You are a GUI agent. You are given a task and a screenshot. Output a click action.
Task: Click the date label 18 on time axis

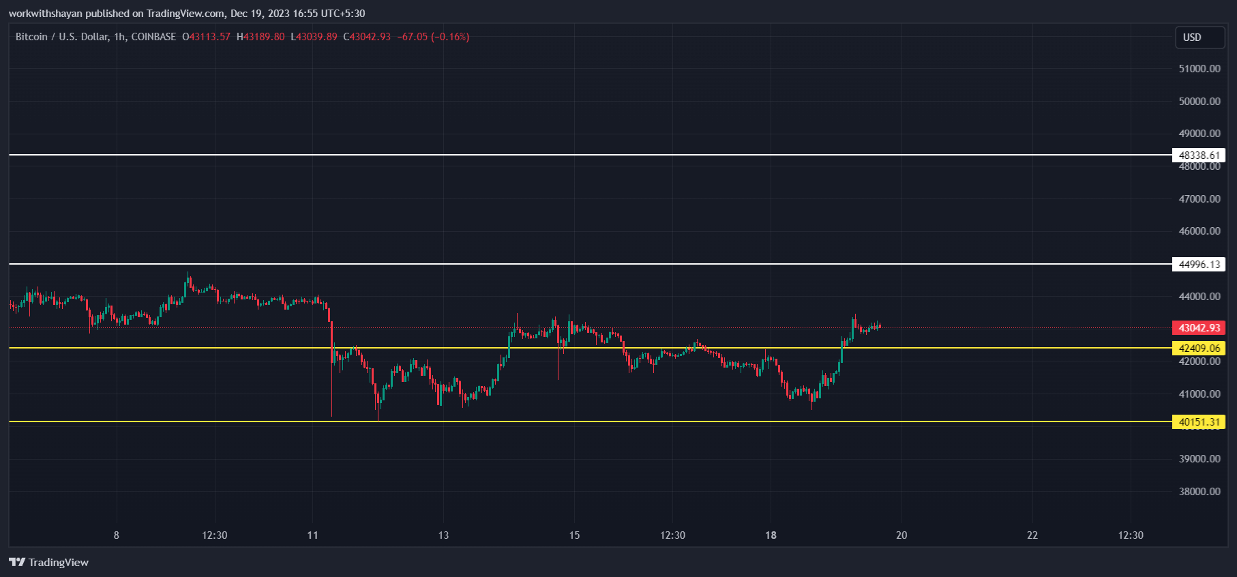tap(771, 535)
